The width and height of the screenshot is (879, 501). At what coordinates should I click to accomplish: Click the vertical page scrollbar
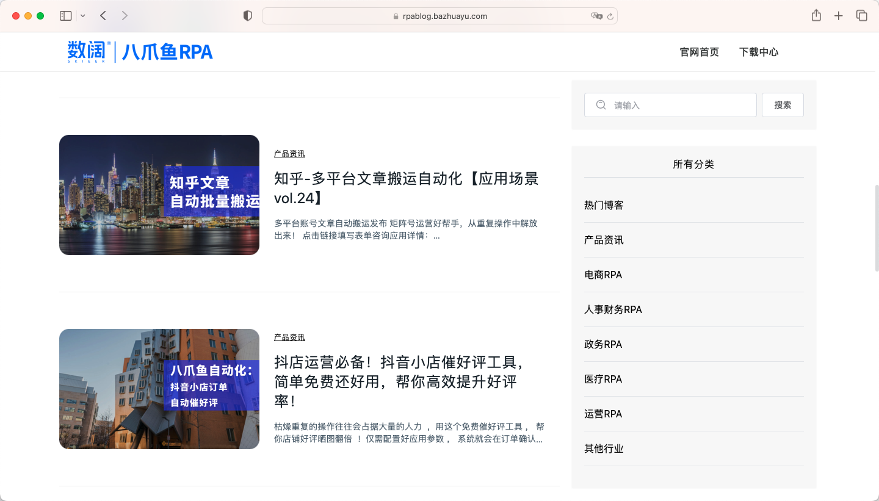tap(877, 227)
